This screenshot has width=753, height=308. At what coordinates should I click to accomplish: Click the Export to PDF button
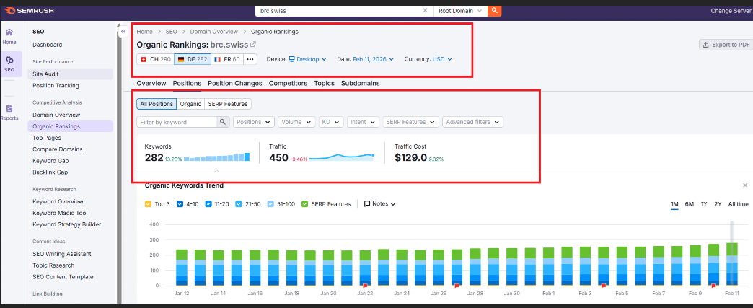coord(726,45)
